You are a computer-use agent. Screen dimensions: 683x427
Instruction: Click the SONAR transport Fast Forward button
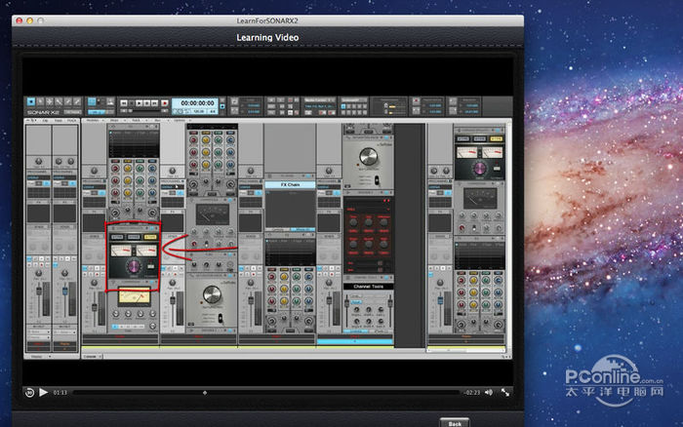(x=154, y=103)
